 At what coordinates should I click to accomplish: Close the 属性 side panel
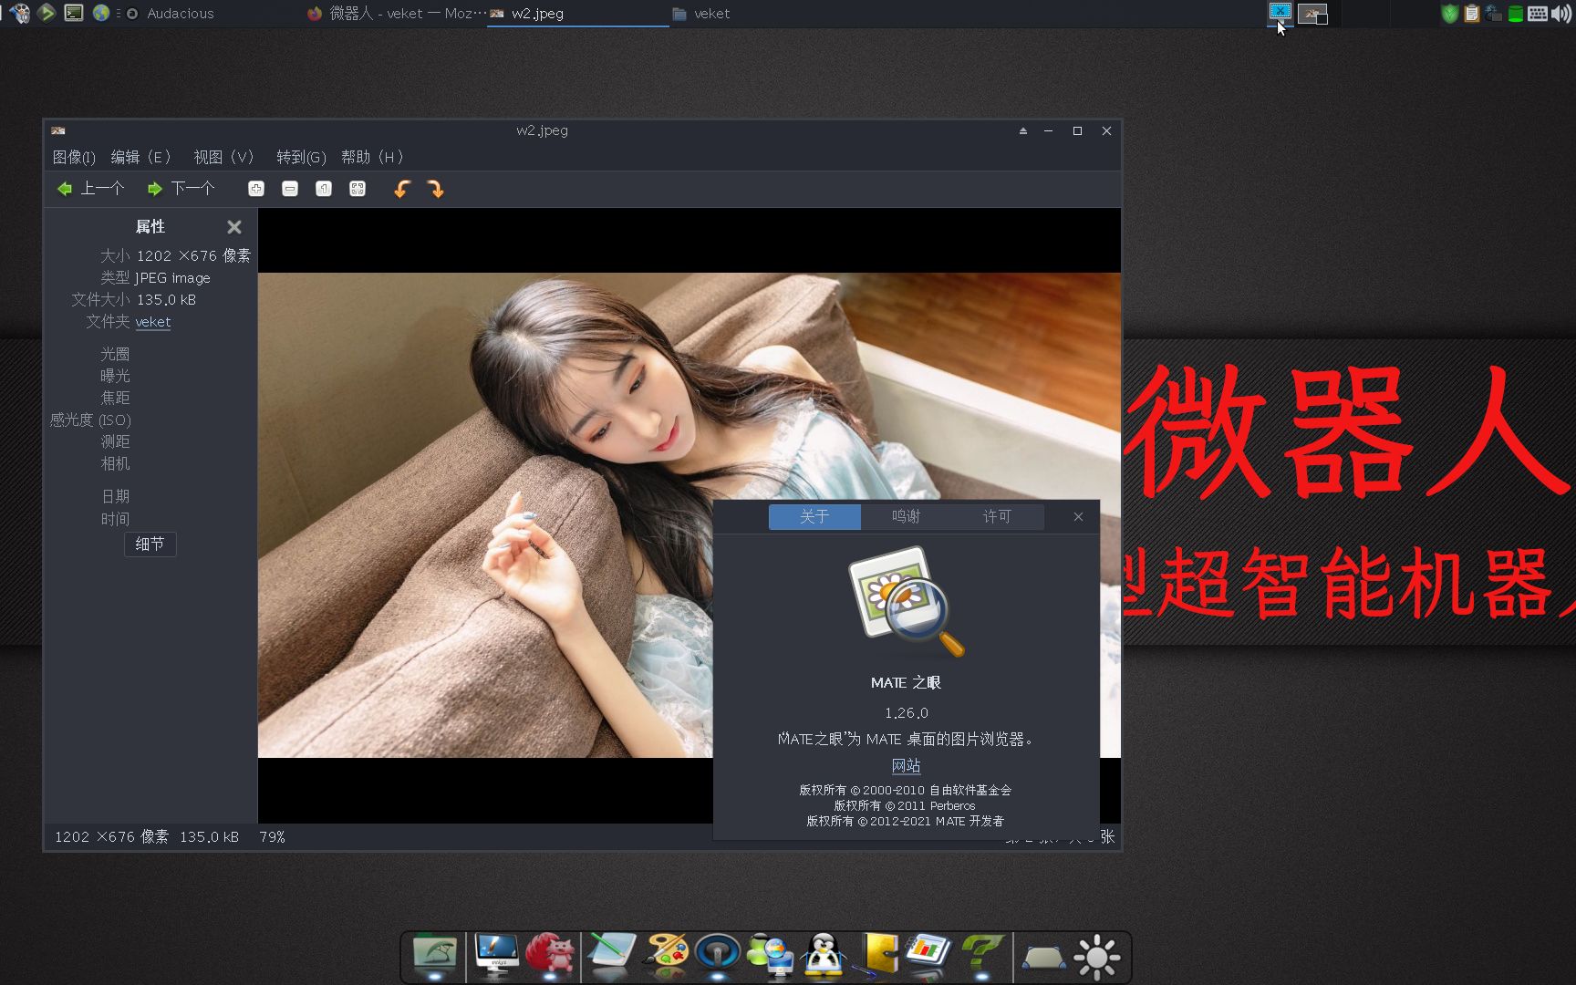click(x=234, y=227)
